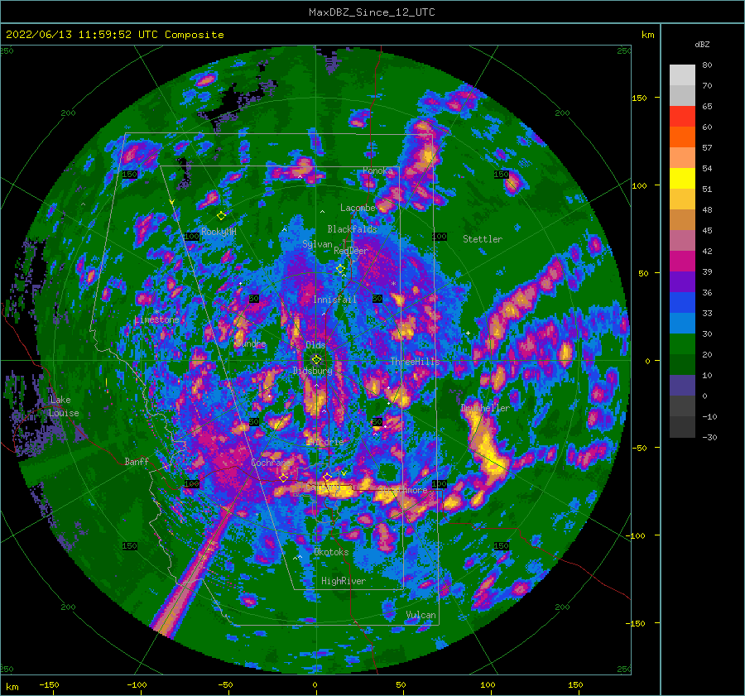Click the RedDeer label
Image resolution: width=745 pixels, height=696 pixels.
351,251
